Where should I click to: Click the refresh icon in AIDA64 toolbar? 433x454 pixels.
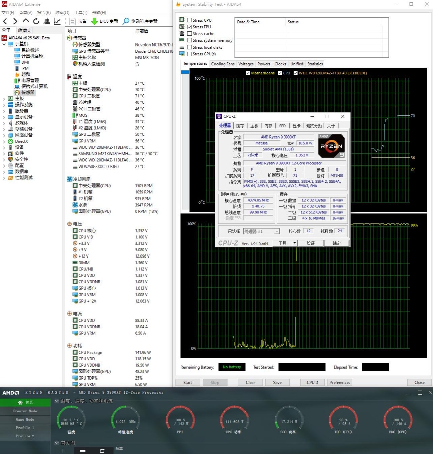[36, 21]
